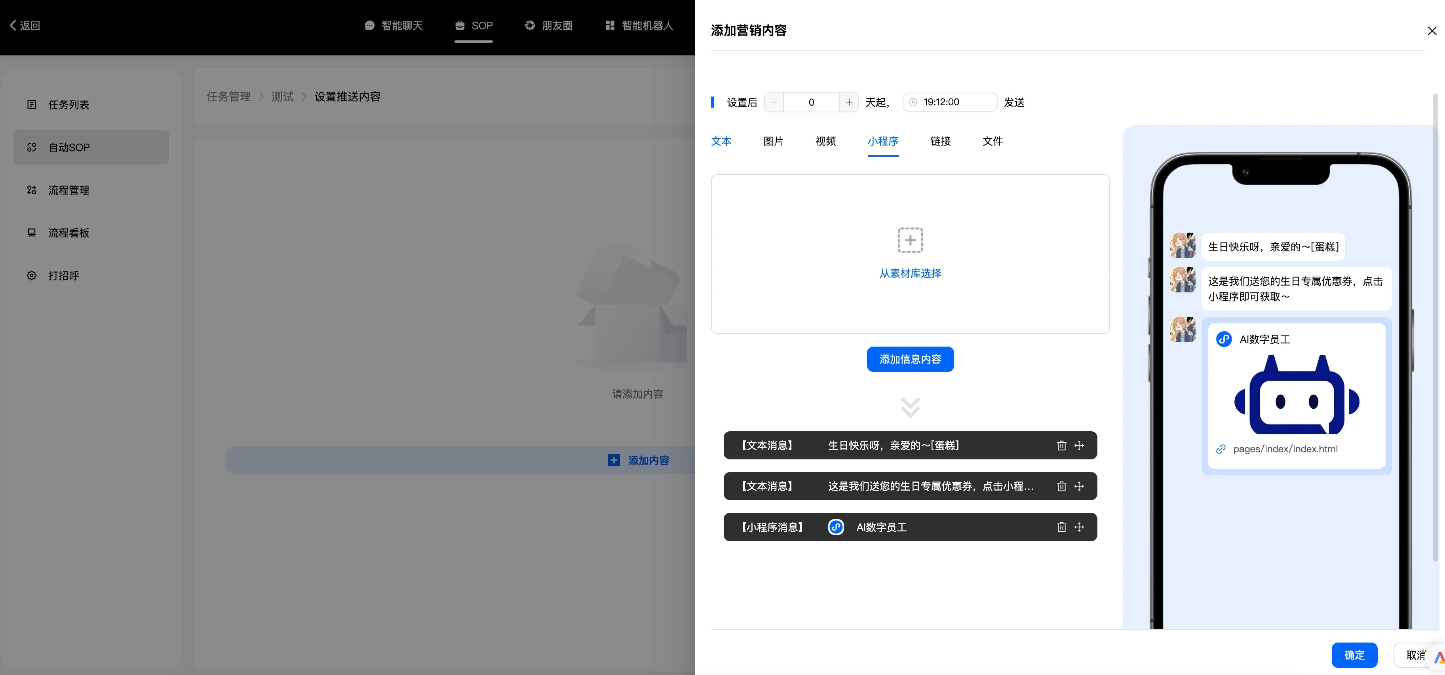Close the 添加营销内容 panel
This screenshot has width=1445, height=675.
(x=1432, y=31)
